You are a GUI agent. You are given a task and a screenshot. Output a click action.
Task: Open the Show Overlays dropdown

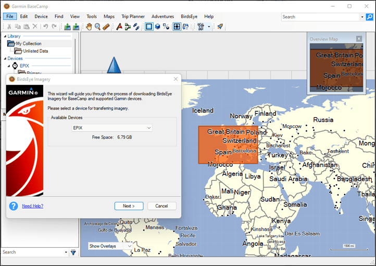pos(110,246)
